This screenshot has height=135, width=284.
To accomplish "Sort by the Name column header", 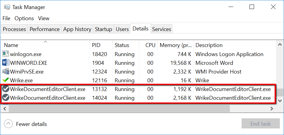I will tap(11, 45).
